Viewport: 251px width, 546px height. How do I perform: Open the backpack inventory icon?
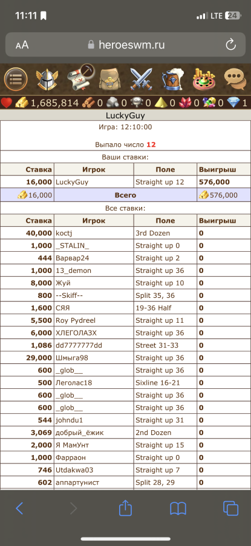tap(109, 79)
